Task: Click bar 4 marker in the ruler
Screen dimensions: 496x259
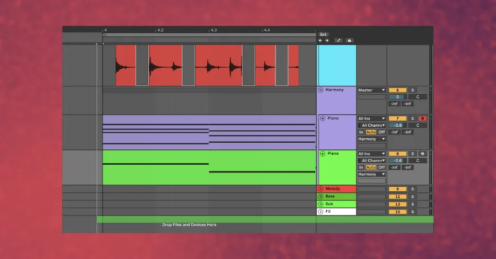Action: (105, 30)
